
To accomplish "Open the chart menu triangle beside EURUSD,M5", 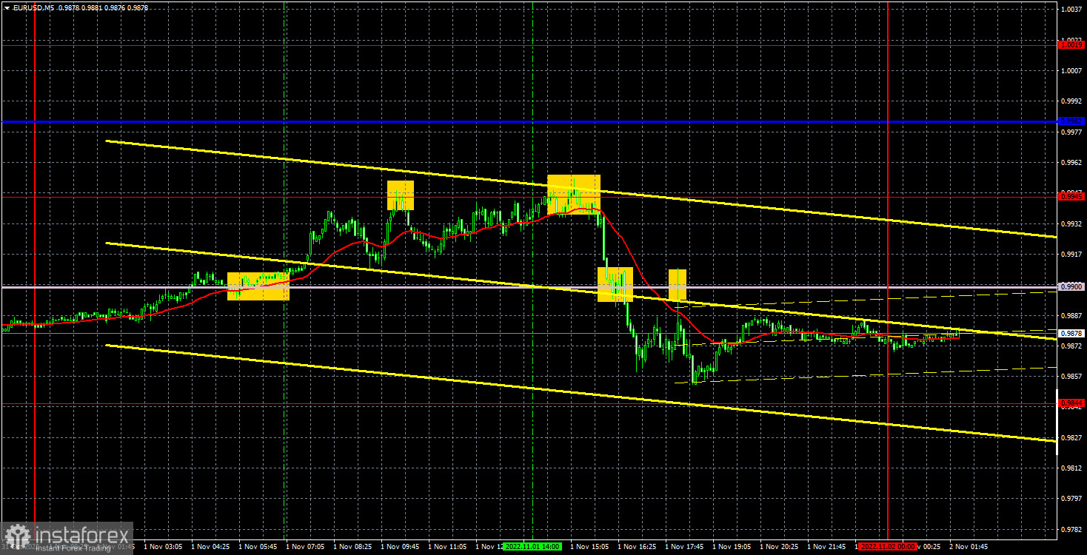I will pos(6,7).
